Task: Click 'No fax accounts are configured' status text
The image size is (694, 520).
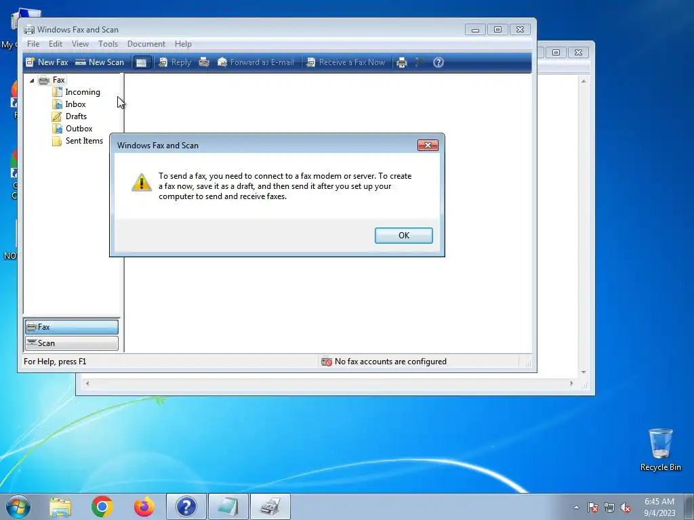Action: click(x=390, y=362)
